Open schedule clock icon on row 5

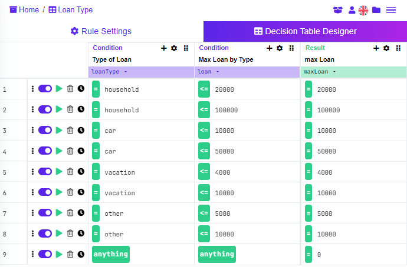tap(81, 171)
